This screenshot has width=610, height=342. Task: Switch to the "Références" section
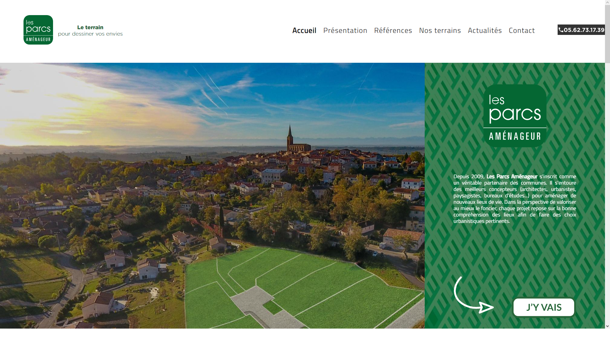(393, 31)
